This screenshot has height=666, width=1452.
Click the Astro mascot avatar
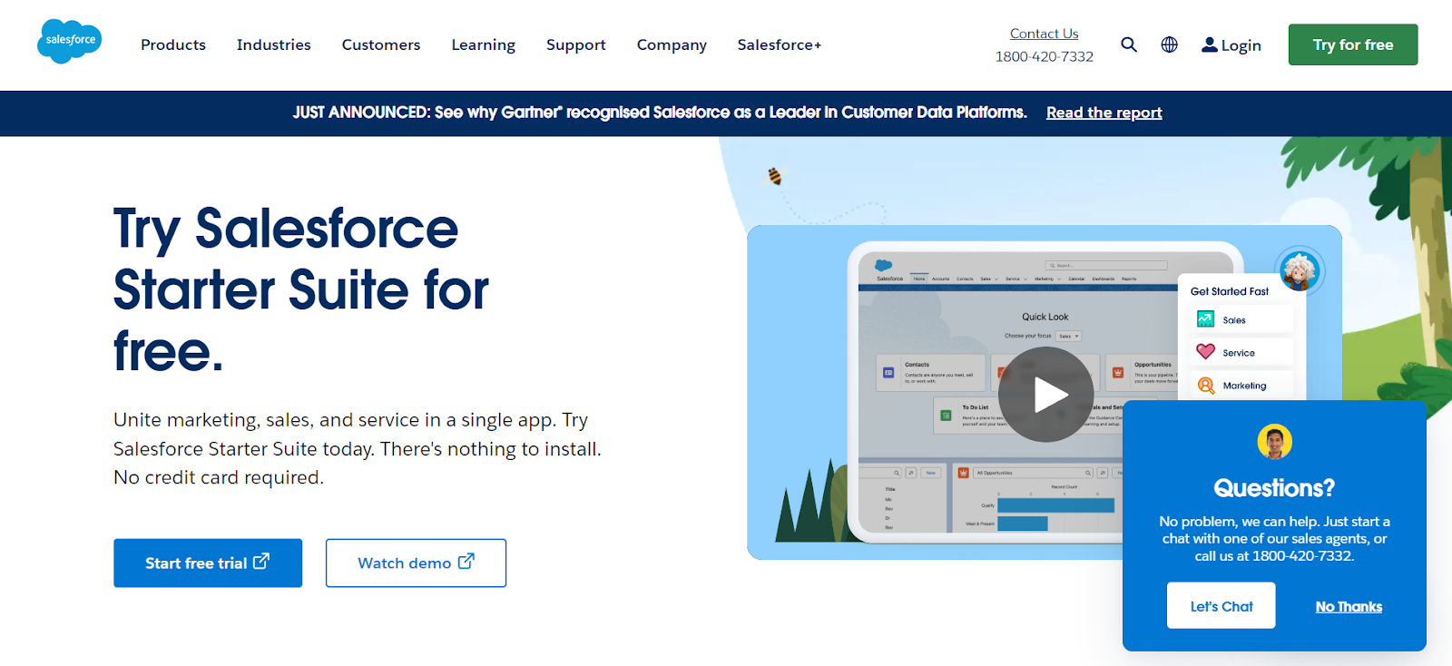coord(1300,270)
